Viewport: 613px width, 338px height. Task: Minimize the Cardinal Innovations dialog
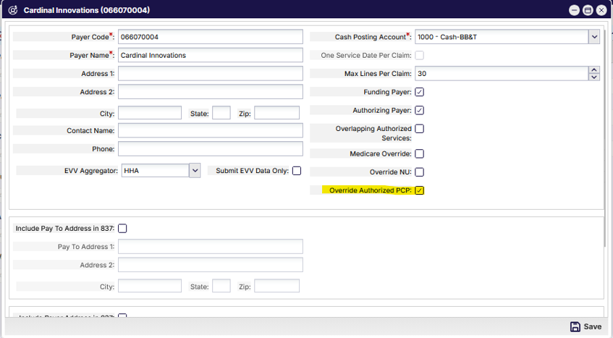coord(574,10)
